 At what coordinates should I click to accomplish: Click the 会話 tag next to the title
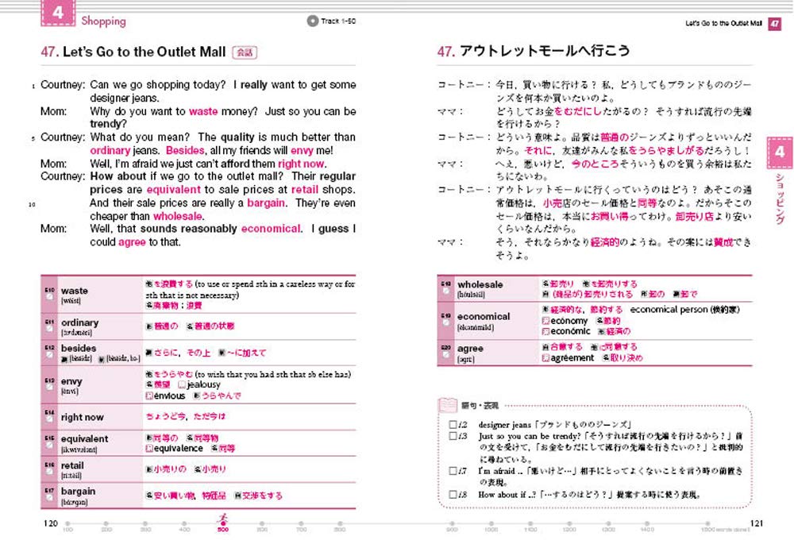click(245, 52)
